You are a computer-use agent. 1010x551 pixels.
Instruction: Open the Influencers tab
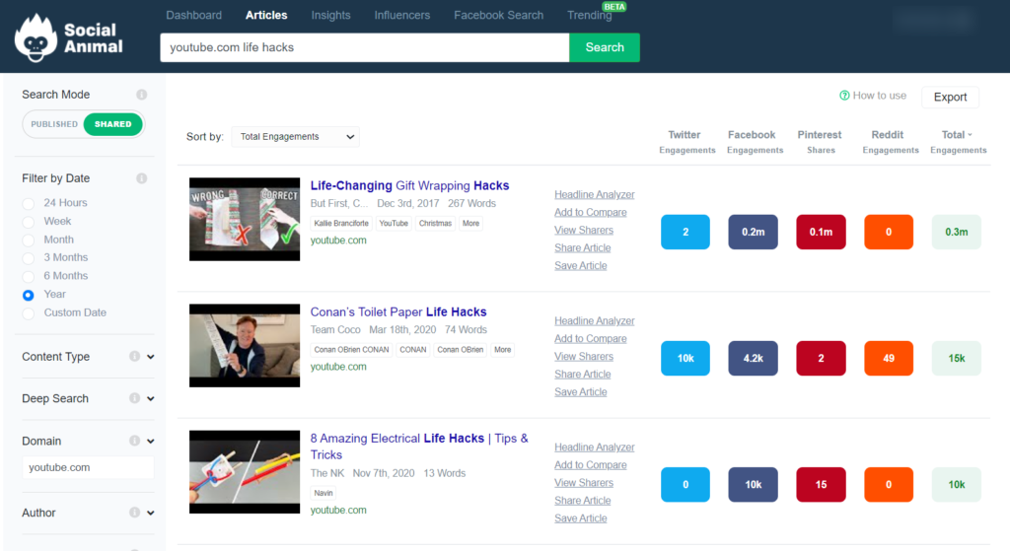402,15
